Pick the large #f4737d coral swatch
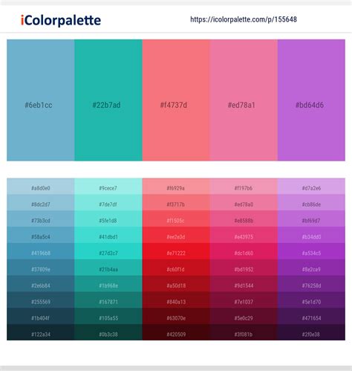352x371 pixels. 176,100
